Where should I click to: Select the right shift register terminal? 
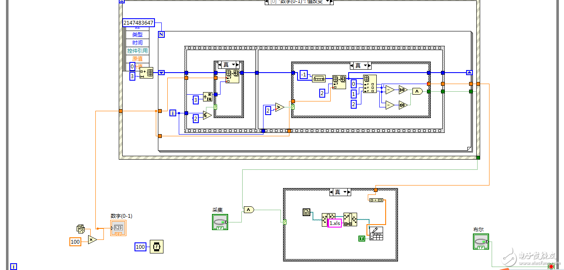click(x=470, y=73)
